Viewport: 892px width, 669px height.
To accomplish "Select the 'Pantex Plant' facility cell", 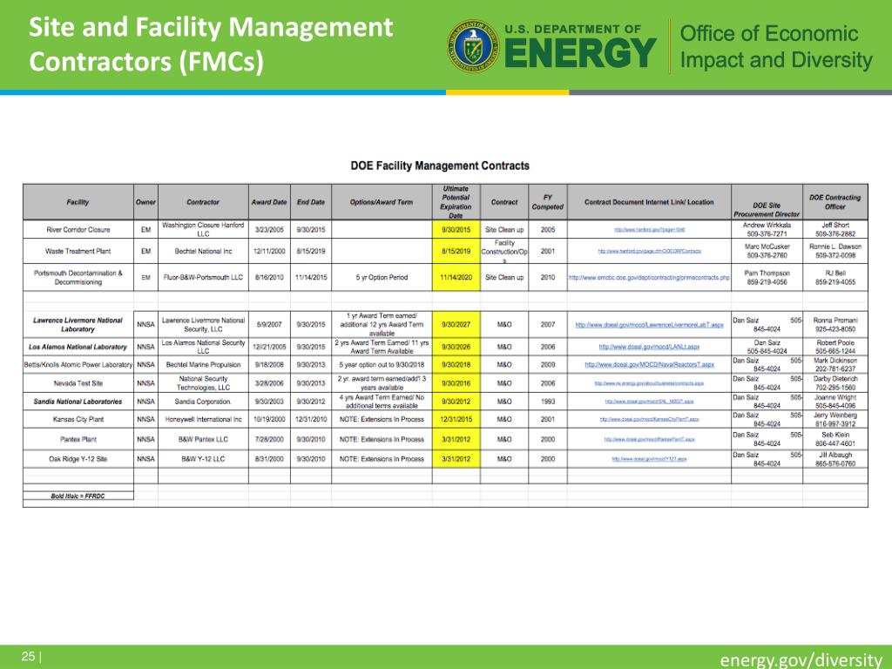I will pos(78,439).
